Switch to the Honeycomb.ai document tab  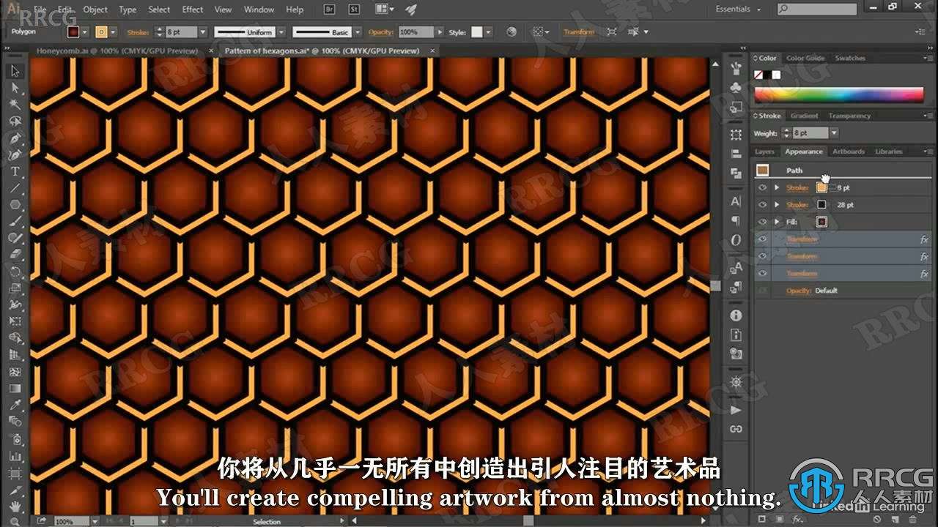[117, 51]
